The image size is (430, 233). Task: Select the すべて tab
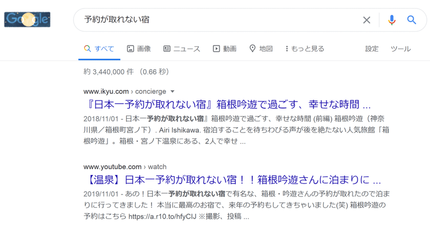pos(99,49)
